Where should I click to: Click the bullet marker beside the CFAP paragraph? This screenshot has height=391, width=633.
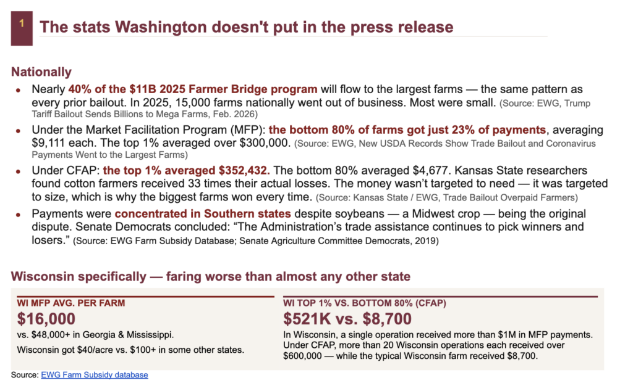click(18, 171)
